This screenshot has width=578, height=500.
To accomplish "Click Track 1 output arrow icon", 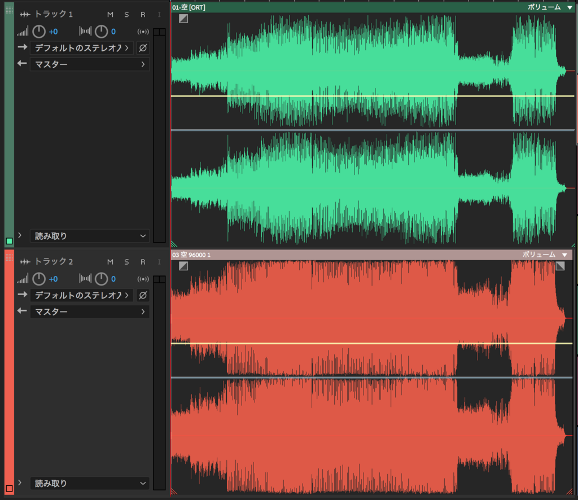I will 22,63.
